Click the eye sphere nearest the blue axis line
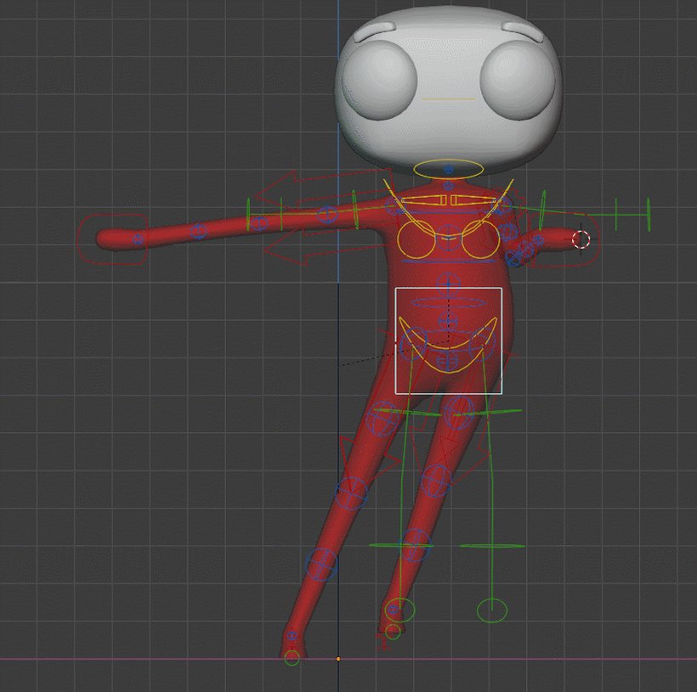Screen dimensions: 697x692 379,80
